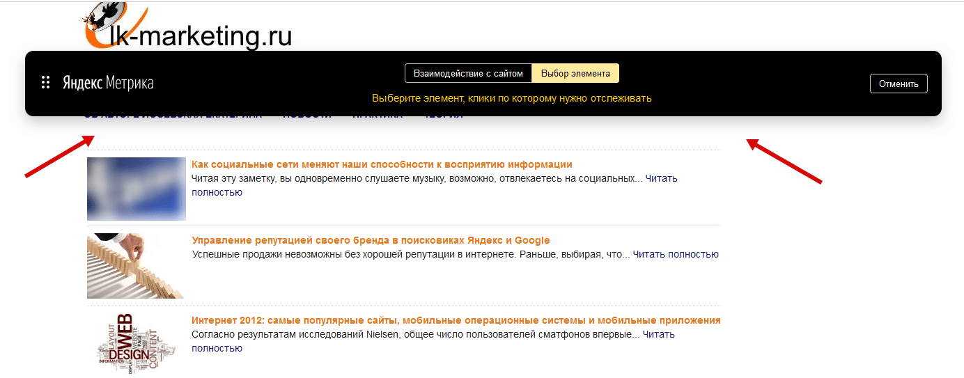Select the Выбор элемента mode
This screenshot has width=964, height=378.
[575, 73]
